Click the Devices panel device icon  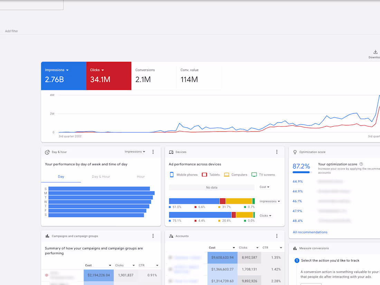171,152
